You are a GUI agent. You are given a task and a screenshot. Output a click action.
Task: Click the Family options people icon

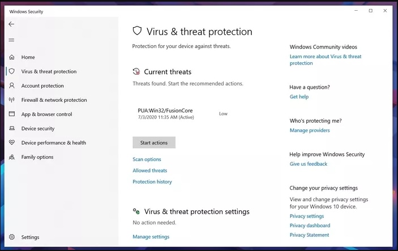12,157
